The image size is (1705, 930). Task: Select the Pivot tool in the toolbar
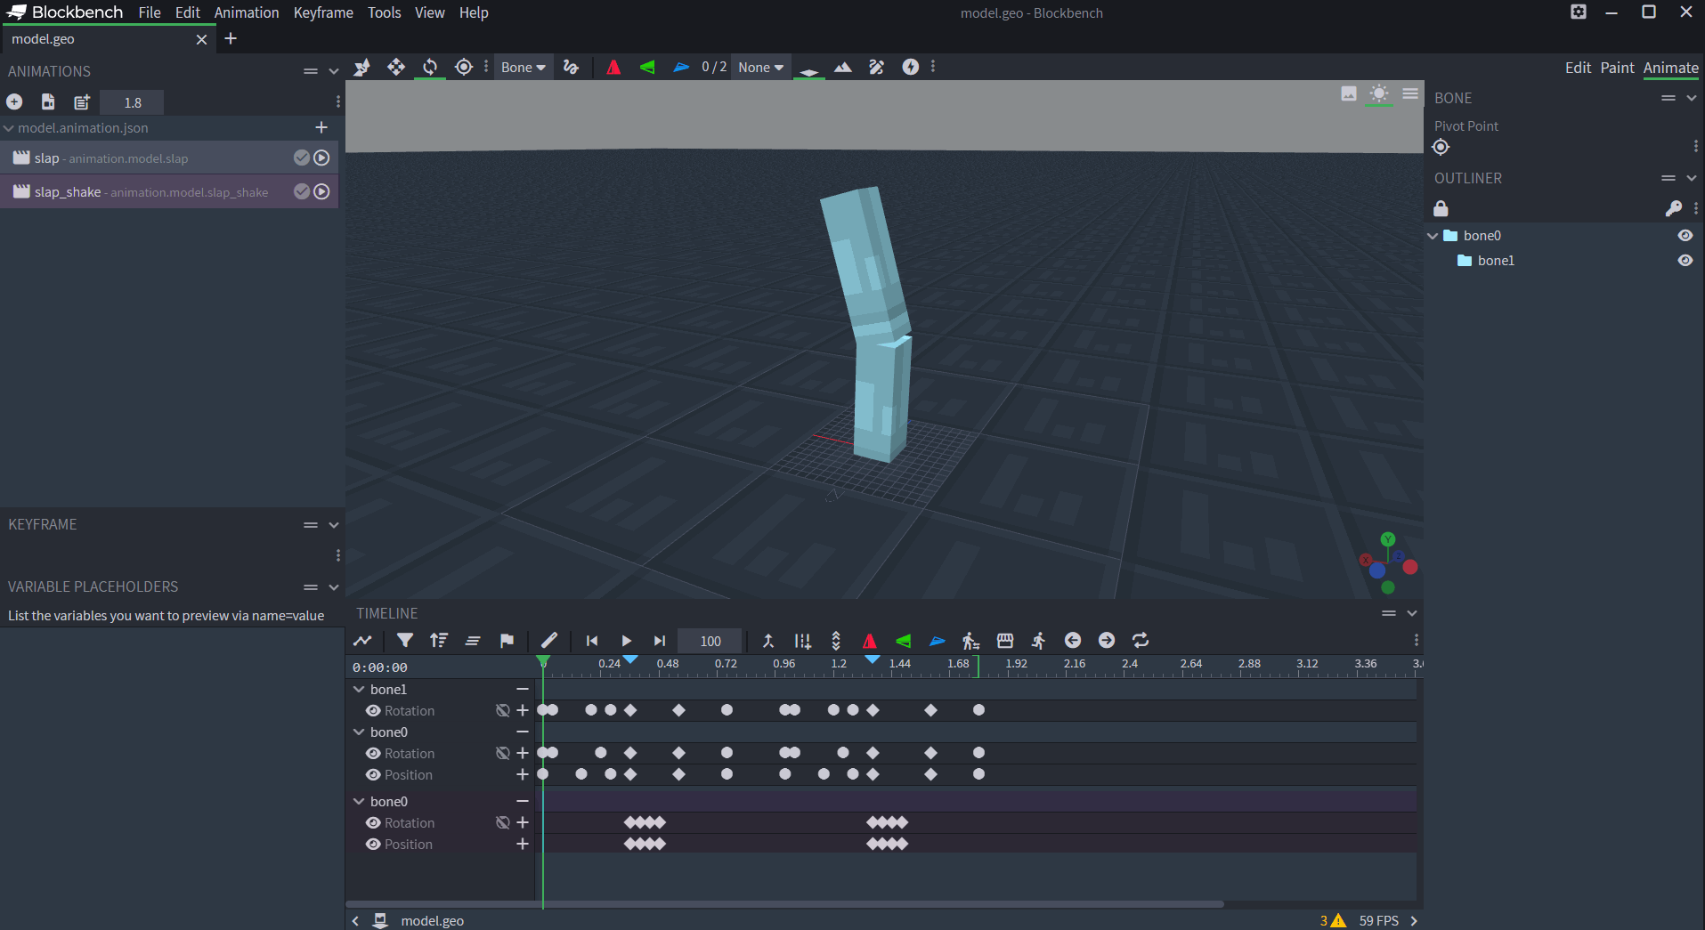pos(463,67)
